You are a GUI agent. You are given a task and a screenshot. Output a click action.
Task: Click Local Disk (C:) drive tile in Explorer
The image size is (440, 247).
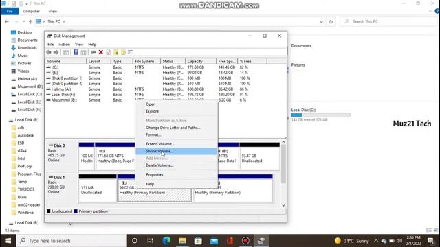tap(321, 115)
